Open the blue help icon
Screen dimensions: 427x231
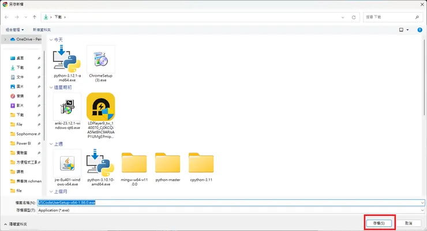(x=419, y=30)
